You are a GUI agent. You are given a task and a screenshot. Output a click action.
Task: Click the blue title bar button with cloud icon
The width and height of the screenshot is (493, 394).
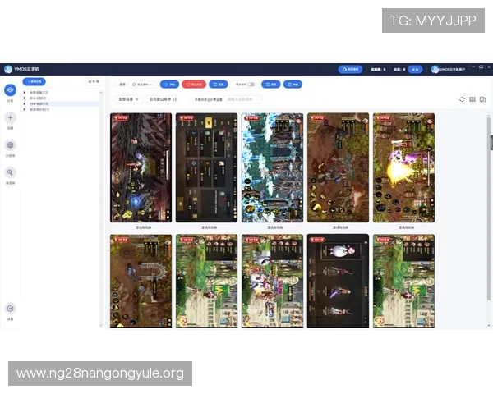[x=350, y=69]
